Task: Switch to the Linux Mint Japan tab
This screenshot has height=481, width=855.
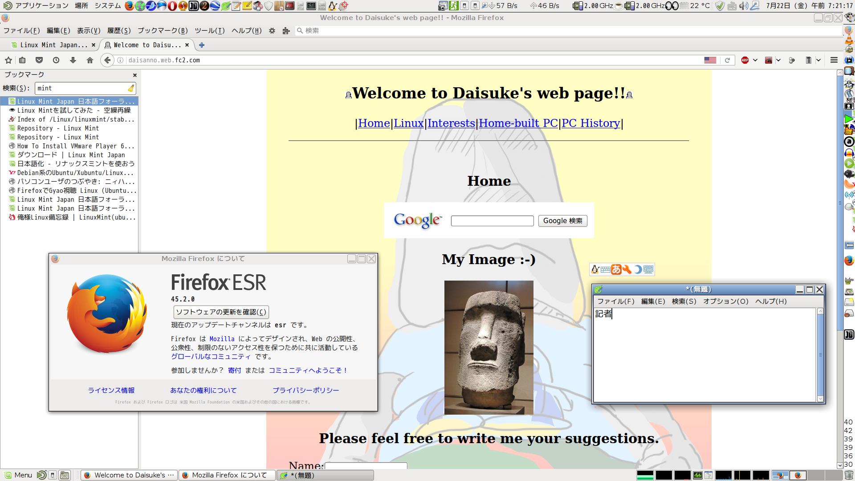Action: pyautogui.click(x=53, y=45)
